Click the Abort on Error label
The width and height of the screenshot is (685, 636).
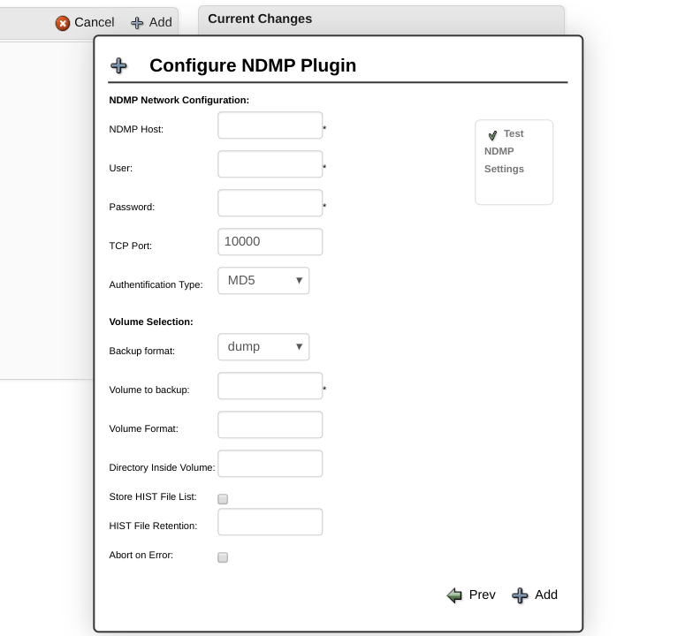[x=141, y=556]
